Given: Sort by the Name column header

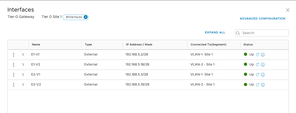Looking at the screenshot, I should [36, 45].
